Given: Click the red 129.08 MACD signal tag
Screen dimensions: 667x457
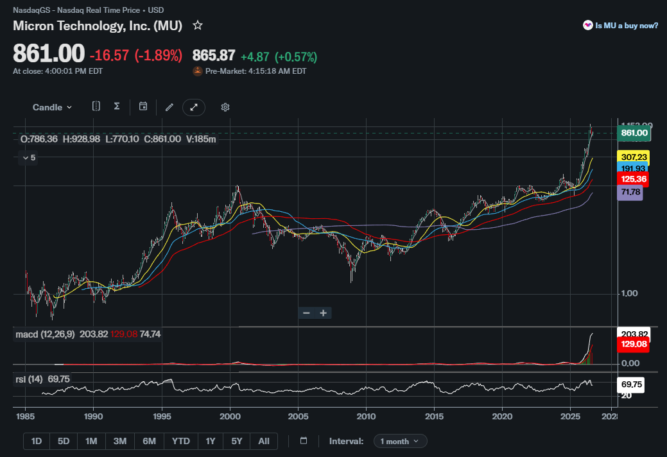Looking at the screenshot, I should pyautogui.click(x=633, y=344).
